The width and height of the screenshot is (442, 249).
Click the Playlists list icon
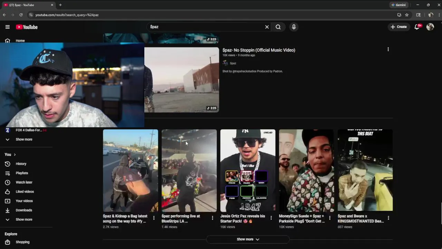point(7,173)
